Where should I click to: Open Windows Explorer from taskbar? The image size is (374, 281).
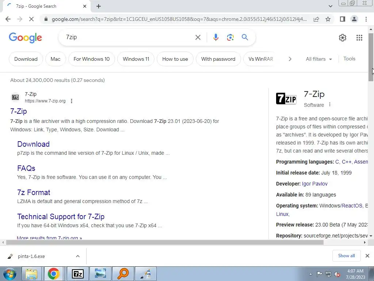pyautogui.click(x=31, y=274)
